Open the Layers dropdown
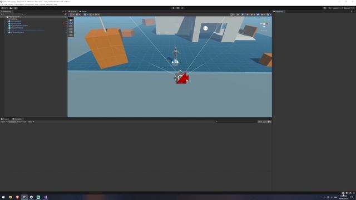Screen dimensions: 356x200 (x=338, y=8)
